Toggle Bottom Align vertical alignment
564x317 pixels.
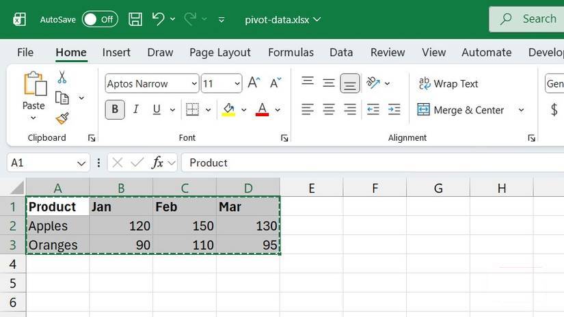(349, 83)
